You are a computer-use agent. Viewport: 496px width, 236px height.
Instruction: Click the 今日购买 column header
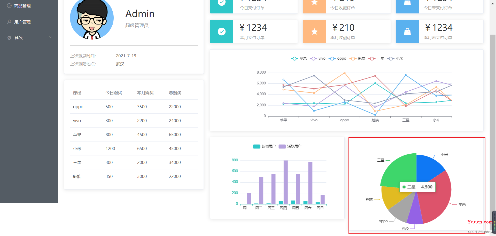[114, 93]
